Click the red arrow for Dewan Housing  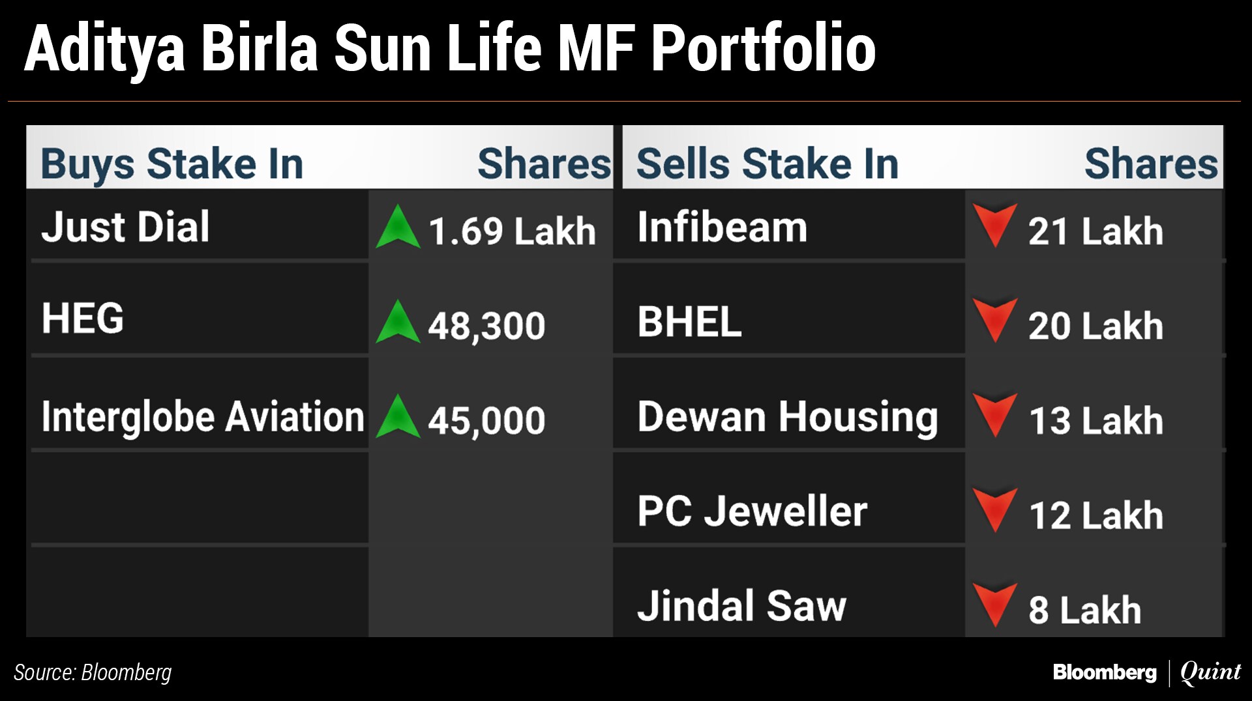(x=994, y=413)
